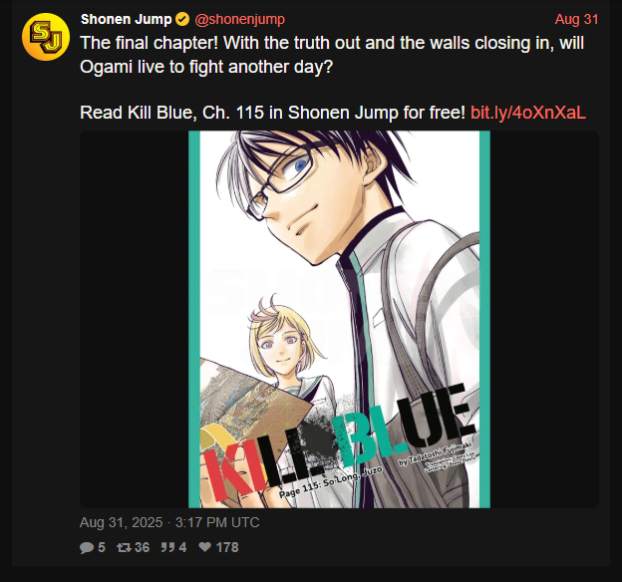Click the like count 178
This screenshot has height=582, width=622.
pyautogui.click(x=227, y=547)
